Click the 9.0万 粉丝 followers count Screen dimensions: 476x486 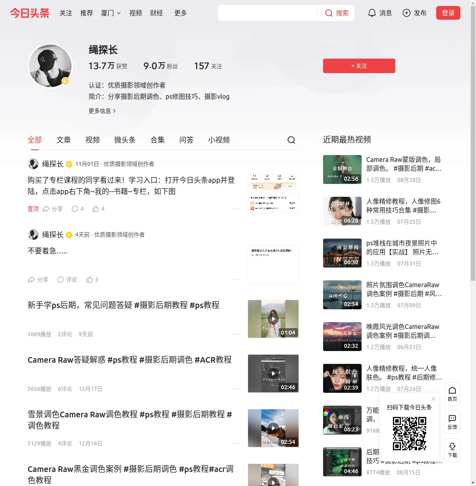[161, 66]
